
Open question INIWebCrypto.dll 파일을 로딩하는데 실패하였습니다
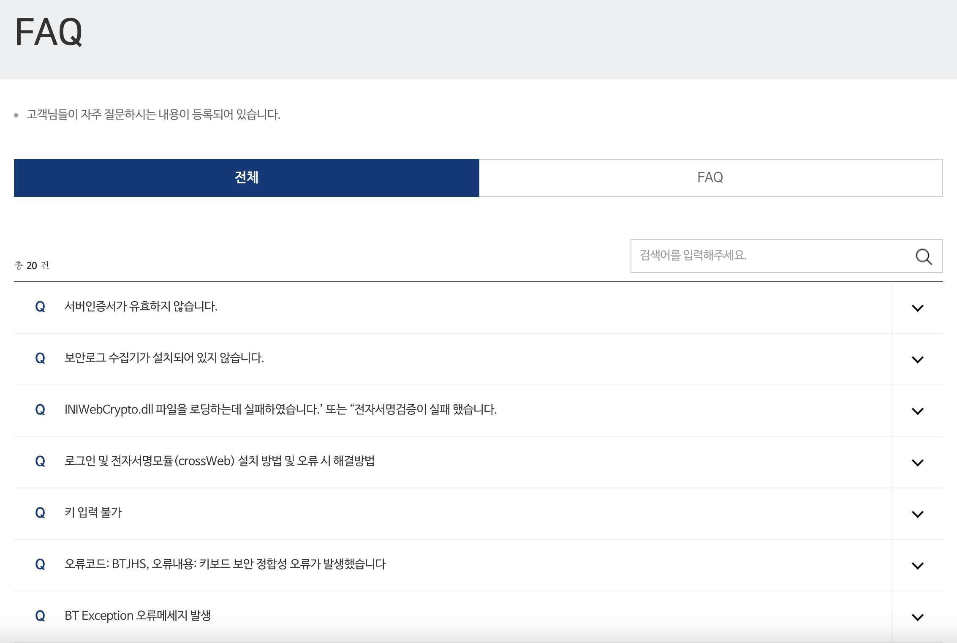tap(280, 409)
